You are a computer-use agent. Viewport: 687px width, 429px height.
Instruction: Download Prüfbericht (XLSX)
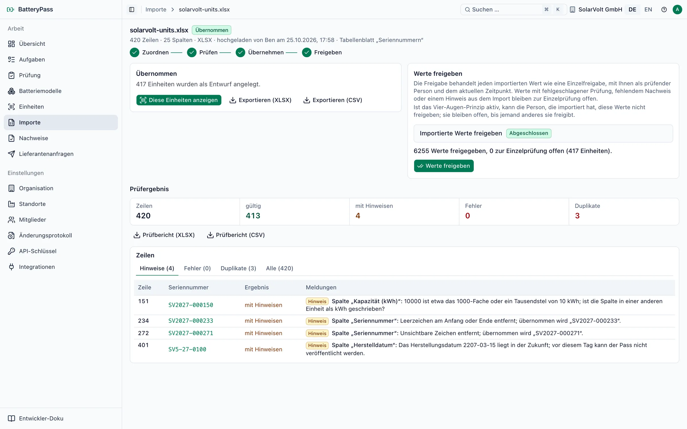coord(164,235)
